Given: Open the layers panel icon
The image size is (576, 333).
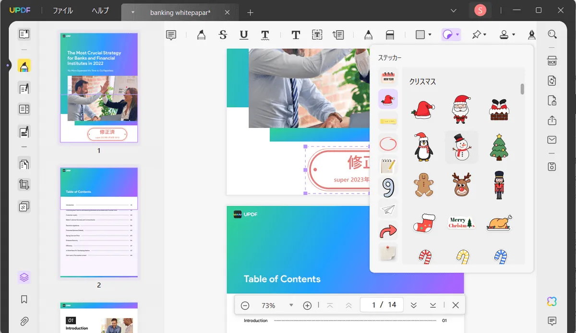Looking at the screenshot, I should click(24, 277).
